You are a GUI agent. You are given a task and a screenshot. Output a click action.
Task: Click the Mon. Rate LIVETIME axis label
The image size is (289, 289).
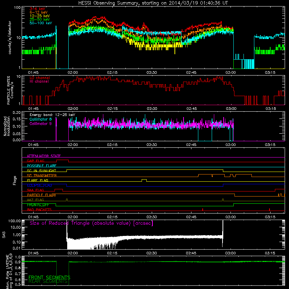click(9, 271)
